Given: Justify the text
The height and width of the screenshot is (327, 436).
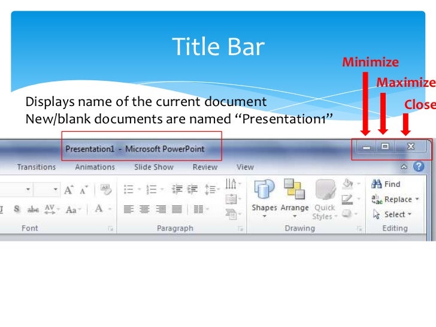Looking at the screenshot, I should pyautogui.click(x=177, y=209).
